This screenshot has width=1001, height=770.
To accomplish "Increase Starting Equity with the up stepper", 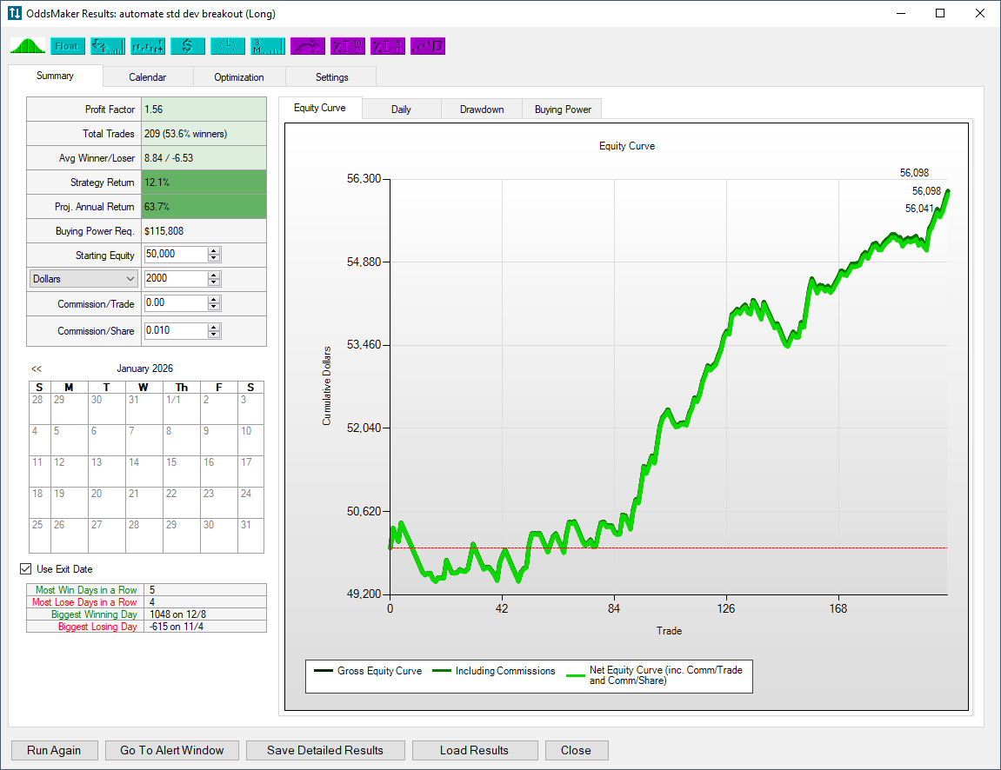I will coord(214,249).
